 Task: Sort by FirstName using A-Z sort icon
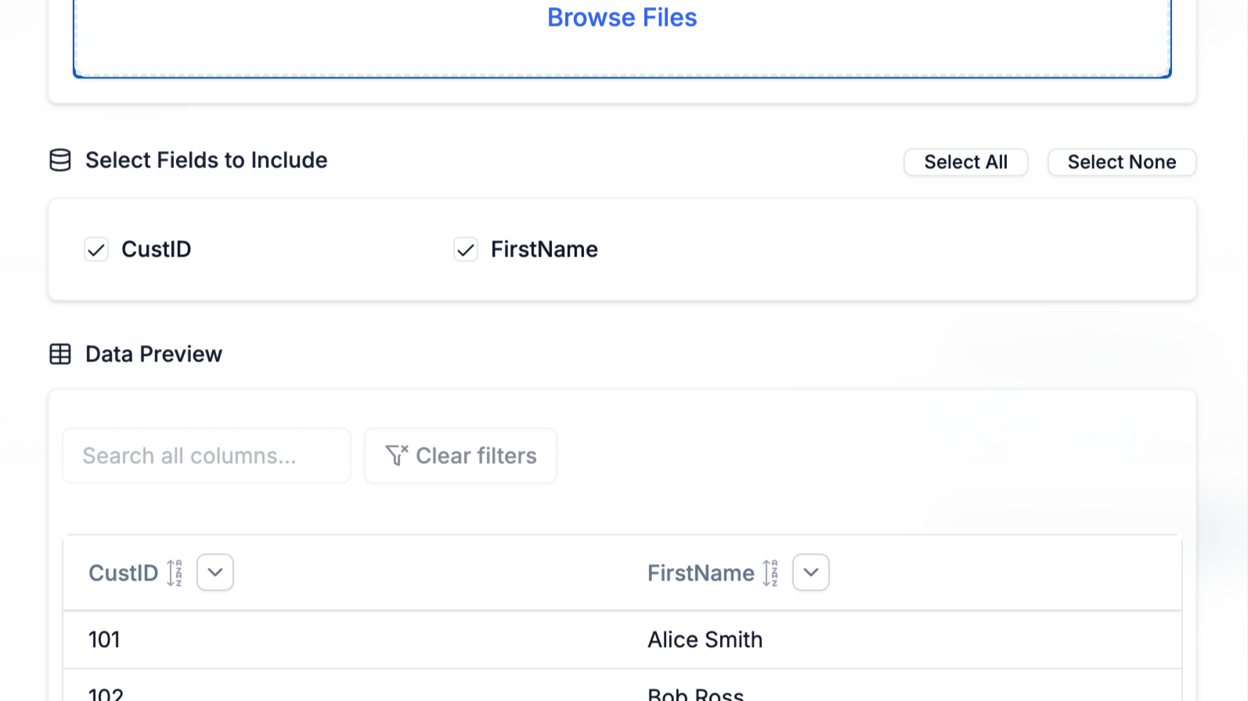tap(770, 573)
